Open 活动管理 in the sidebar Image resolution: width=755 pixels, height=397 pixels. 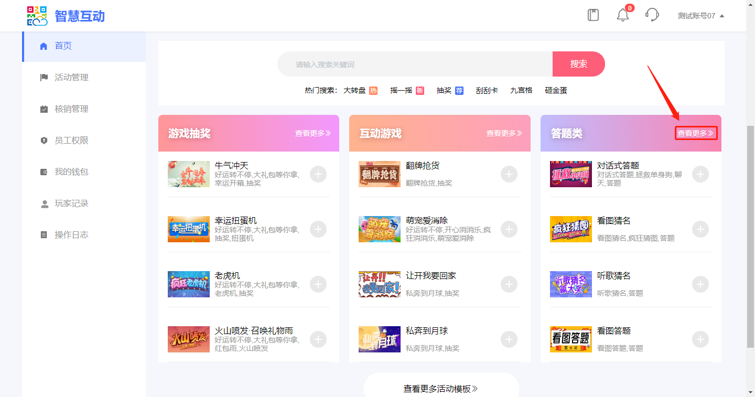pyautogui.click(x=71, y=78)
